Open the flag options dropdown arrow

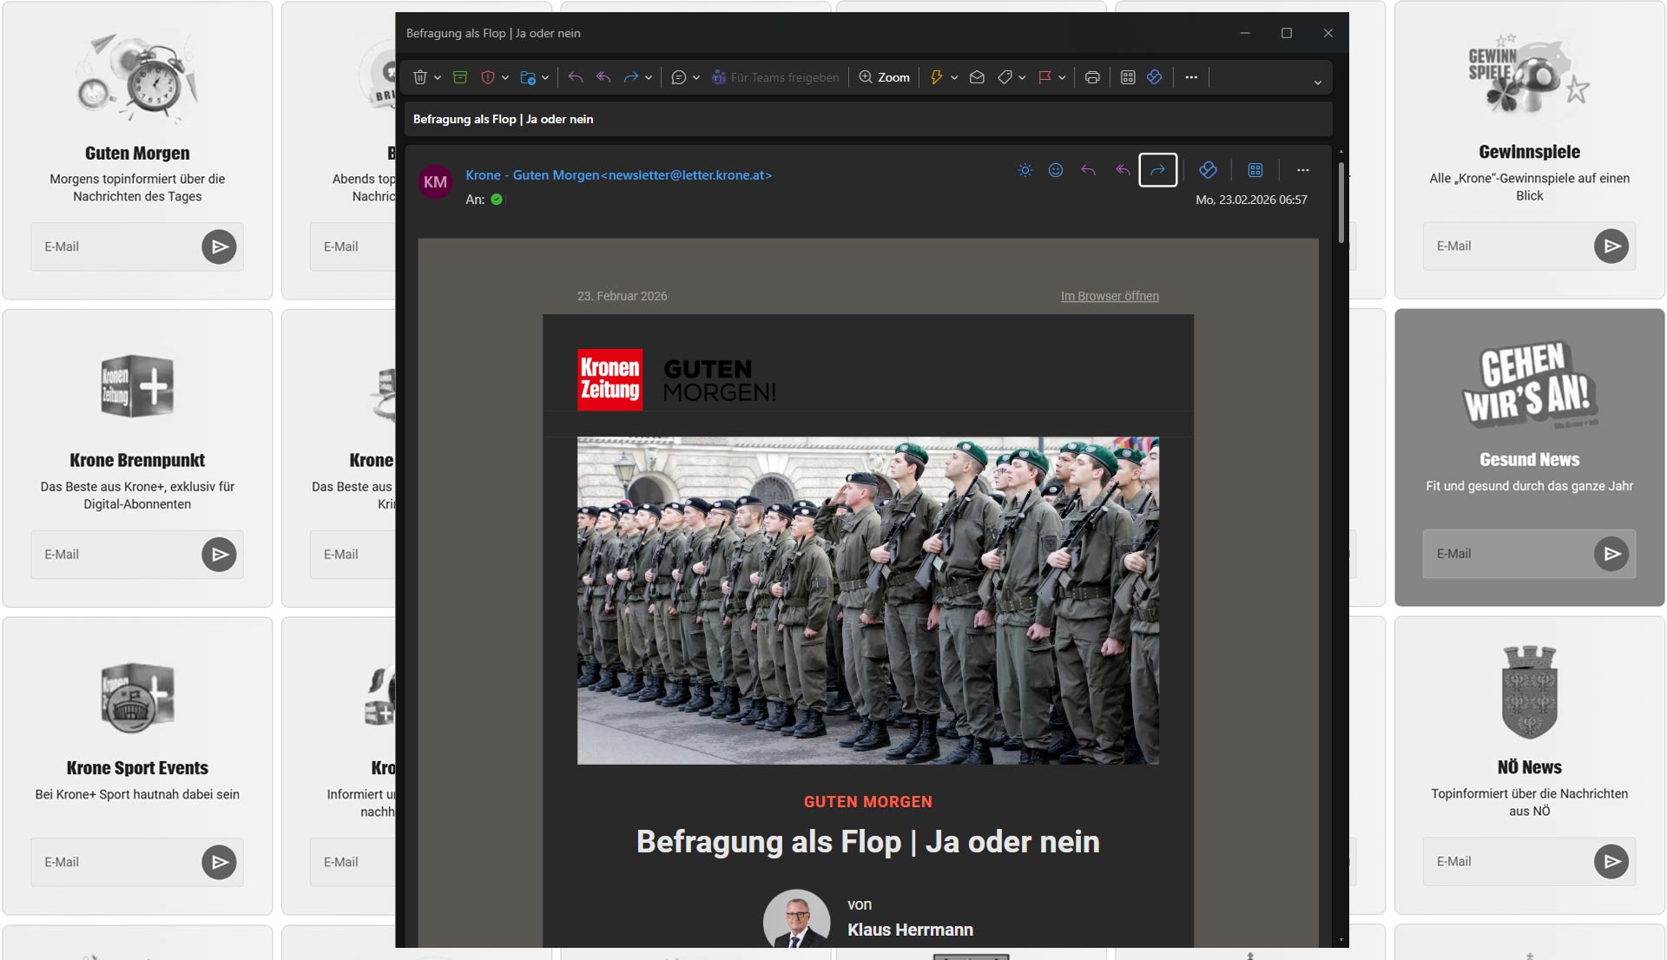coord(1063,78)
